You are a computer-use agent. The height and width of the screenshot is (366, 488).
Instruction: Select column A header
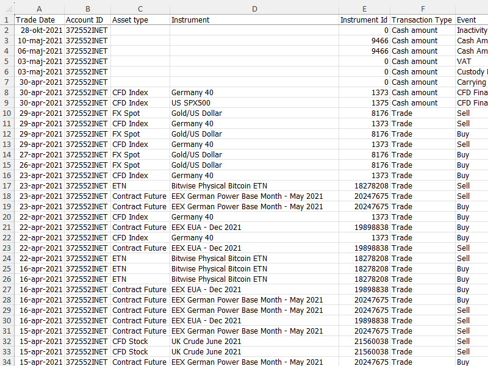click(x=39, y=9)
